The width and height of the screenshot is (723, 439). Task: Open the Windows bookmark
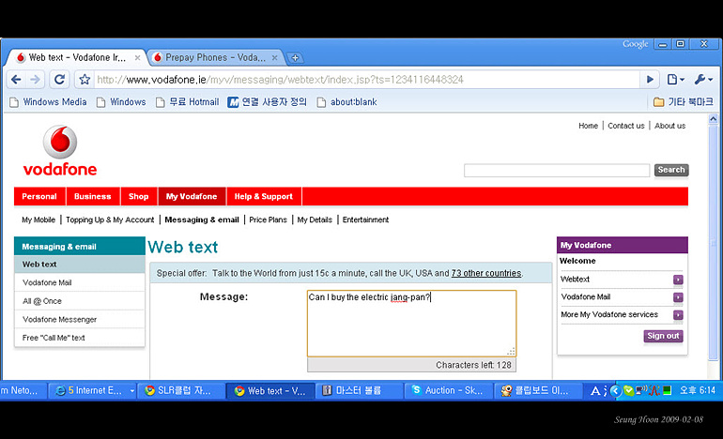(x=121, y=102)
